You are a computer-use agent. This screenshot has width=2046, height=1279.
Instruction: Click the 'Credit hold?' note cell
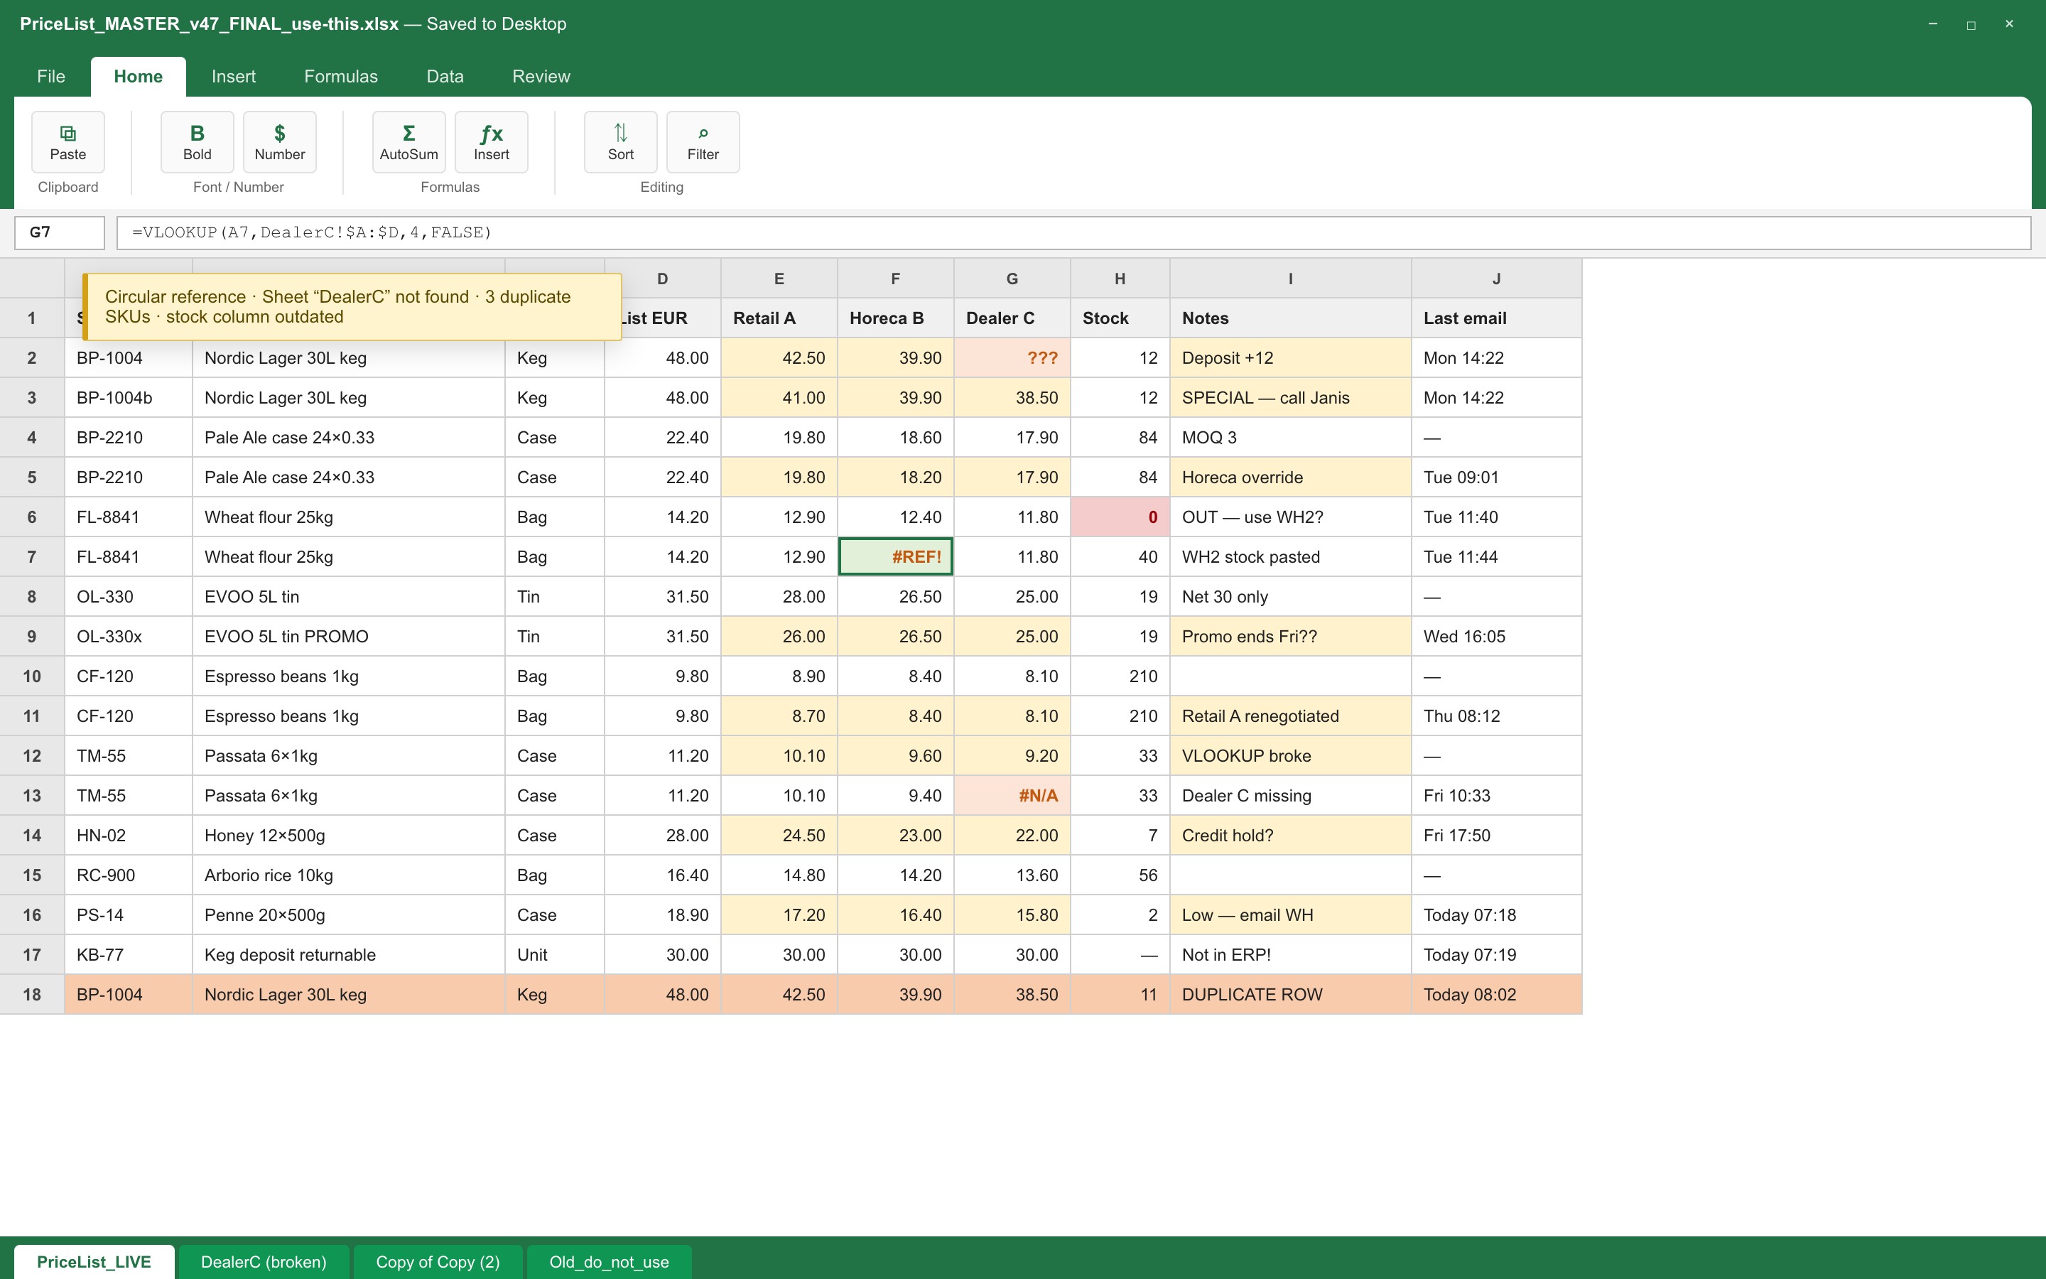pos(1290,836)
